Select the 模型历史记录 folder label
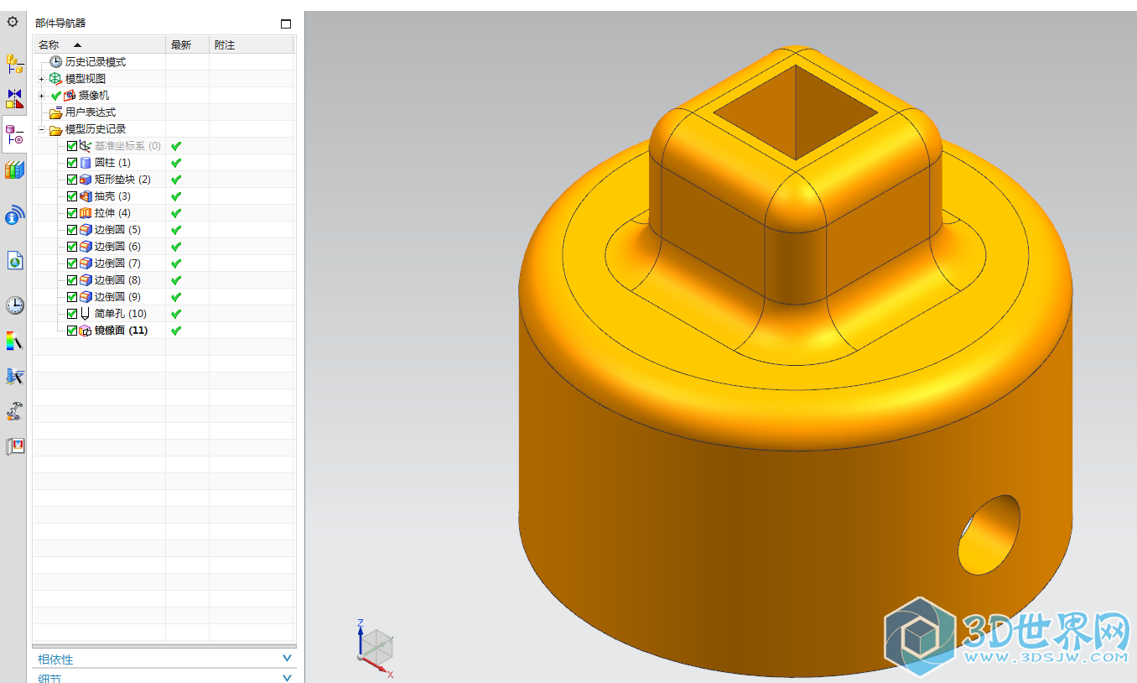This screenshot has width=1137, height=683. (96, 129)
